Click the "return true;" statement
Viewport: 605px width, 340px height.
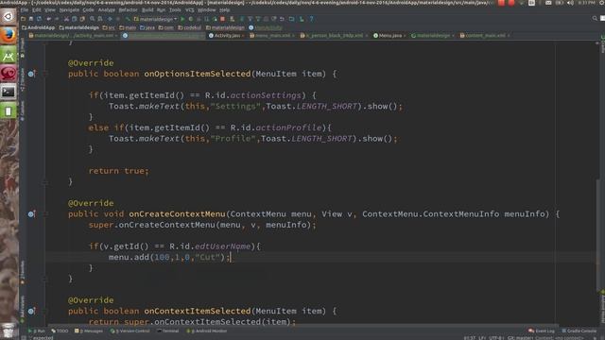point(118,171)
